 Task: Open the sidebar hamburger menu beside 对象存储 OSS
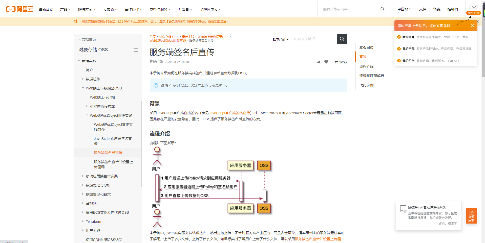(x=136, y=50)
